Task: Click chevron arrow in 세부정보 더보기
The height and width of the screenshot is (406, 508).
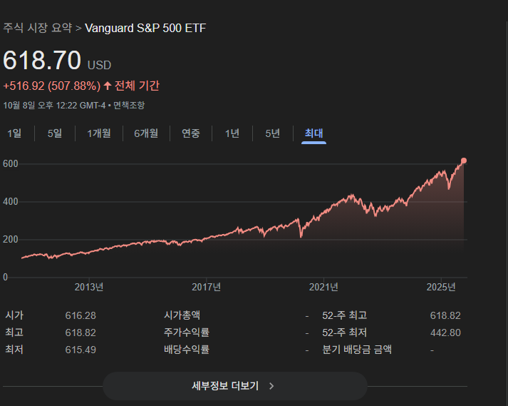Action: coord(271,386)
